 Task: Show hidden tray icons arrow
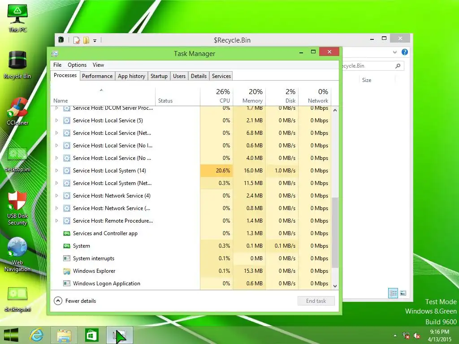click(395, 335)
